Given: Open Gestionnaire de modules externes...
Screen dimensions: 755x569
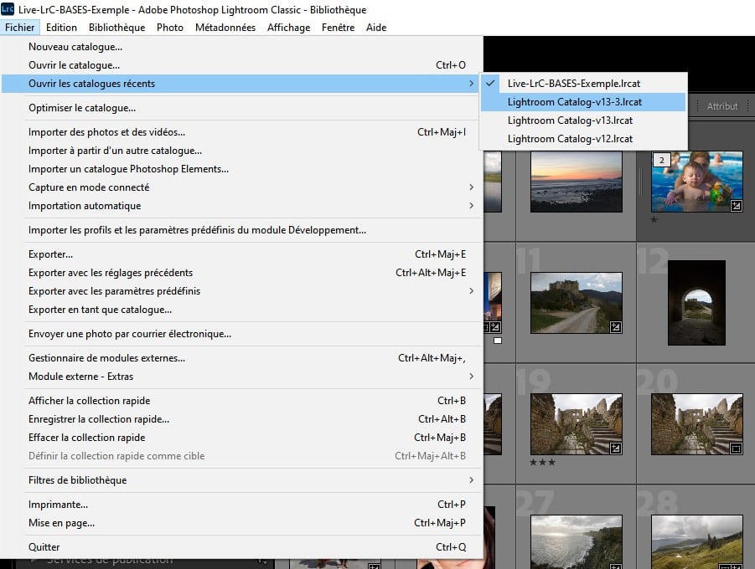Looking at the screenshot, I should tap(242, 358).
